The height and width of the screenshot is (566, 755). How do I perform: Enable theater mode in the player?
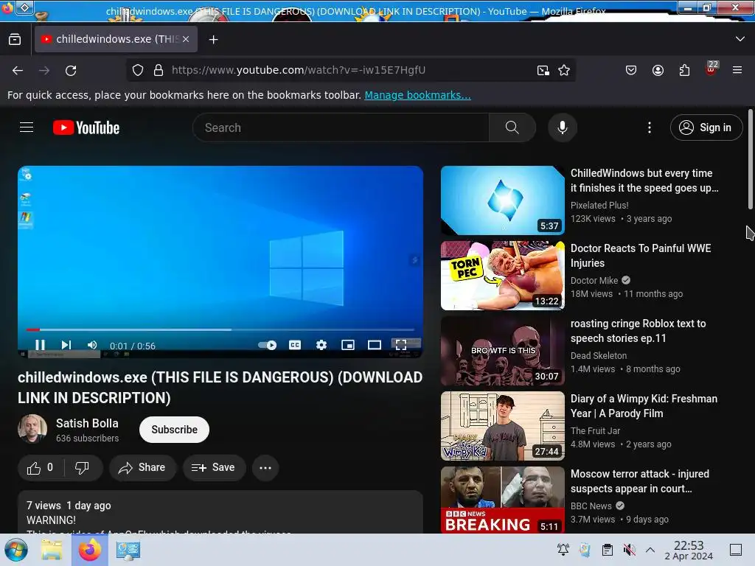[374, 345]
